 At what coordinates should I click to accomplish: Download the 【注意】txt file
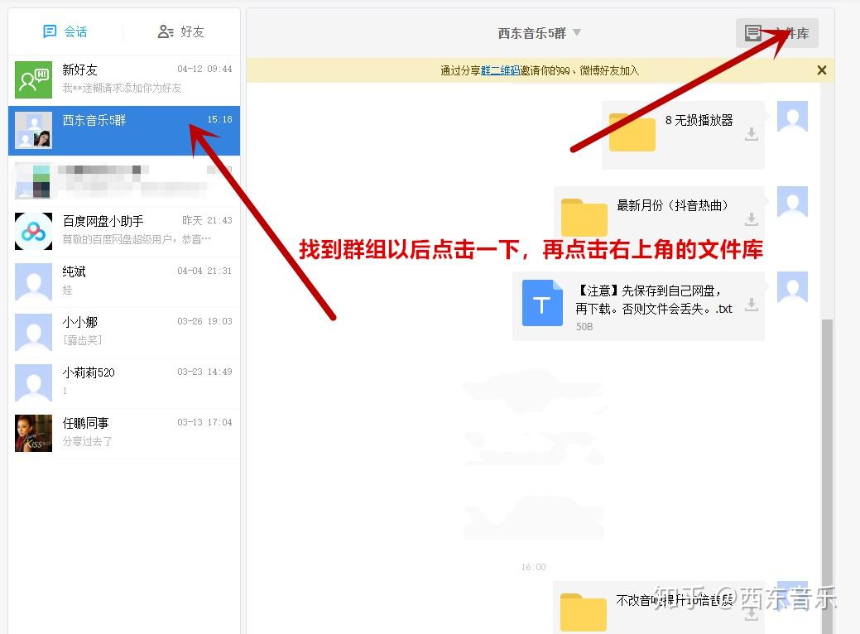[751, 305]
